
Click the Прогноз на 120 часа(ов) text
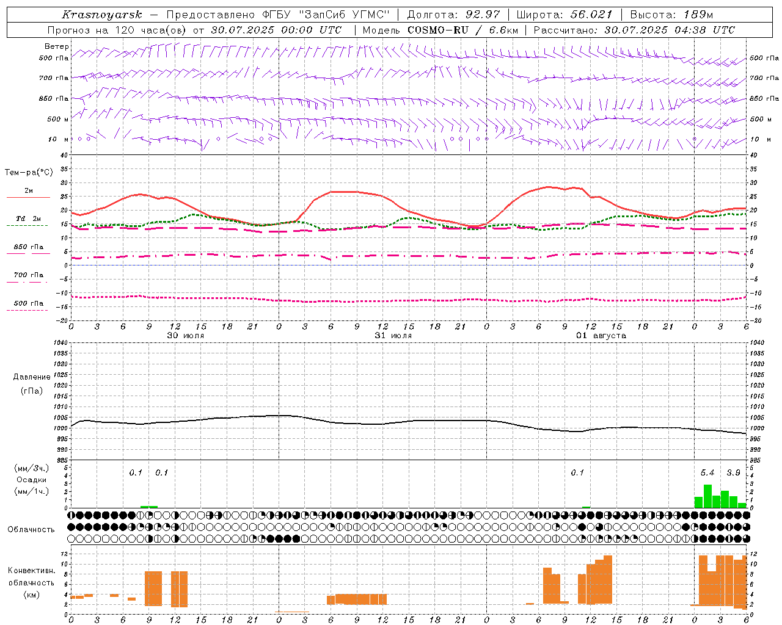[x=117, y=30]
